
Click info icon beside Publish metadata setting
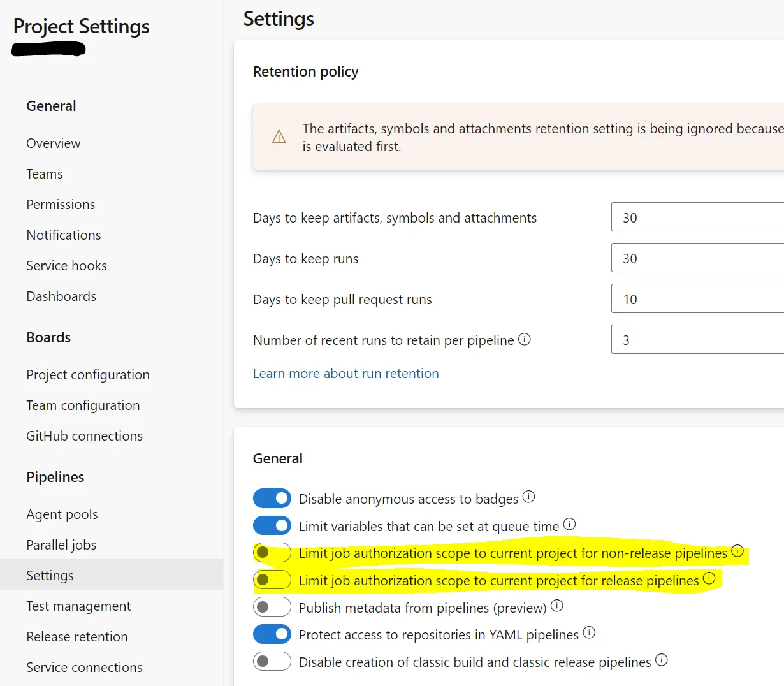coord(556,606)
